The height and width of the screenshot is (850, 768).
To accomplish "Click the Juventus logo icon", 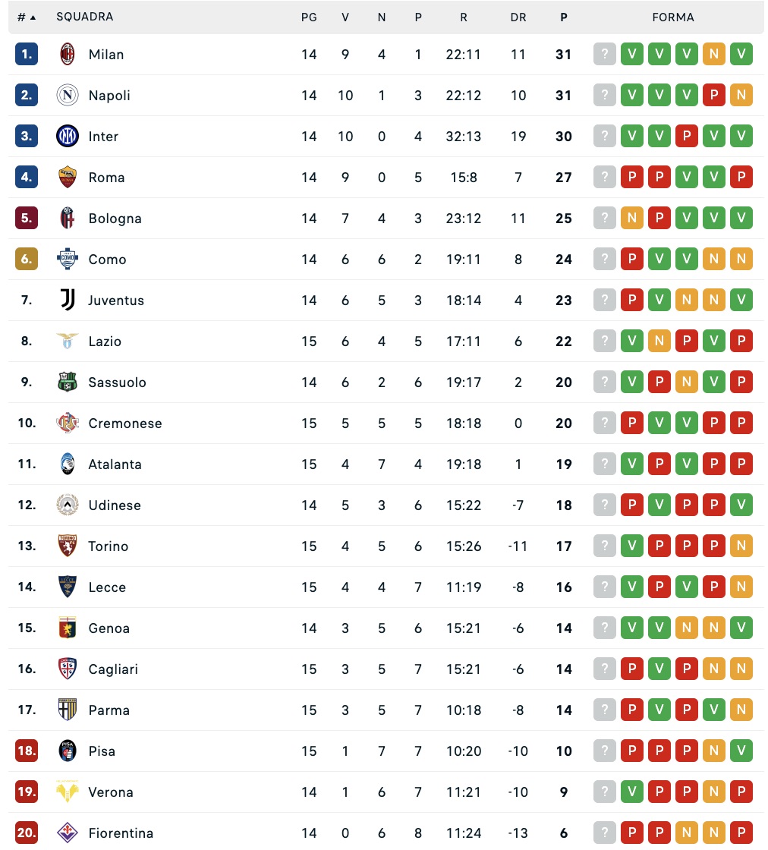I will (68, 301).
